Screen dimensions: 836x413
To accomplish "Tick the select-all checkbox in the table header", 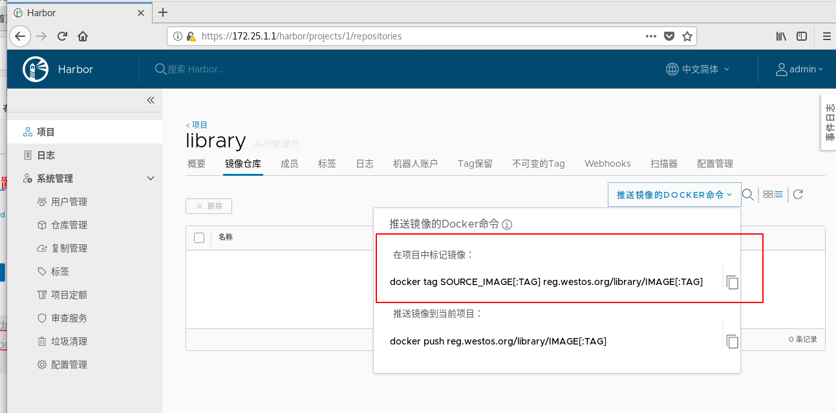I will pyautogui.click(x=199, y=238).
